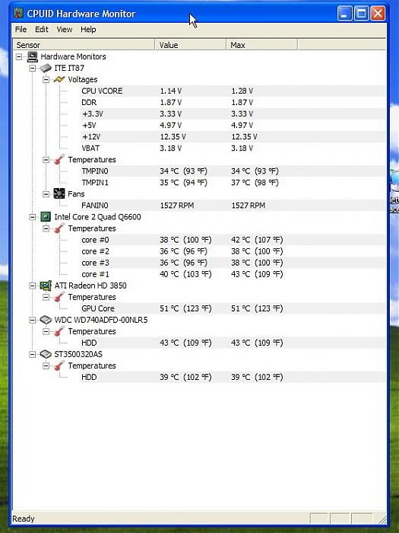Select the FANIN0 row
The height and width of the screenshot is (533, 399).
(233, 206)
